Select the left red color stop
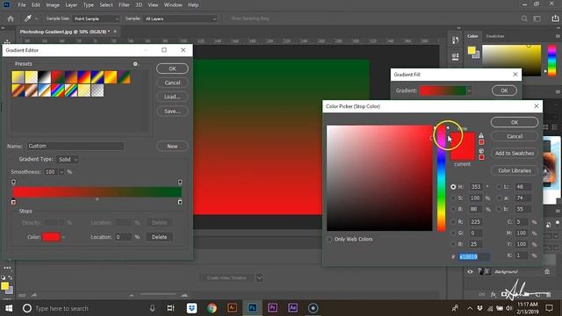562x316 pixels. (x=13, y=202)
